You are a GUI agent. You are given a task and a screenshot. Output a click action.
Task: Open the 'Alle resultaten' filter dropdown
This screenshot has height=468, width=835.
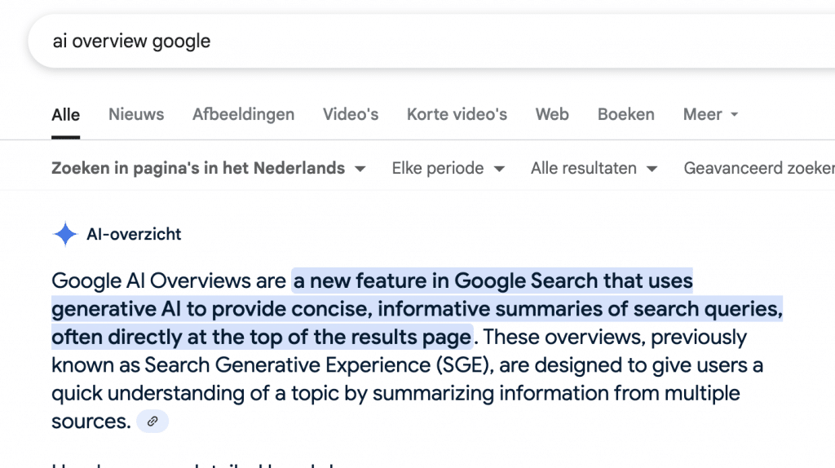[x=594, y=168]
